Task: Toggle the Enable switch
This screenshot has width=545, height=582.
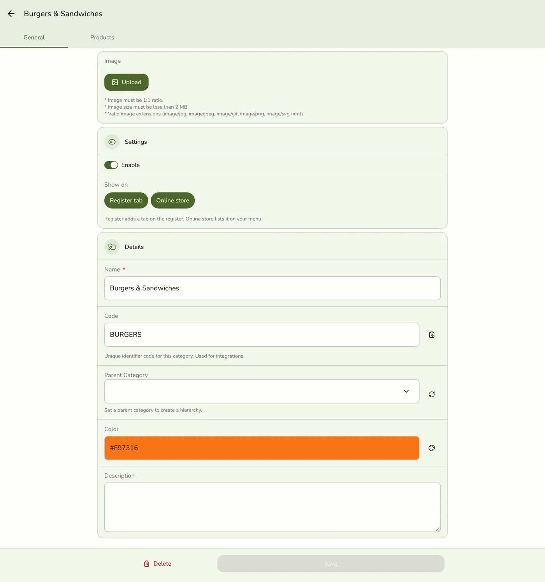Action: tap(111, 165)
